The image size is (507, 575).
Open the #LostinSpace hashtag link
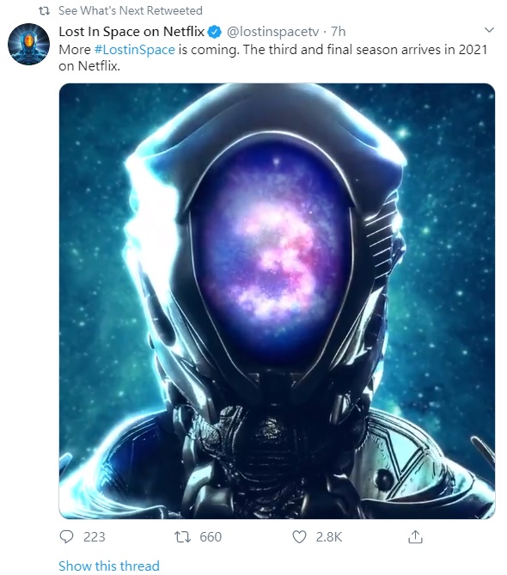(135, 50)
